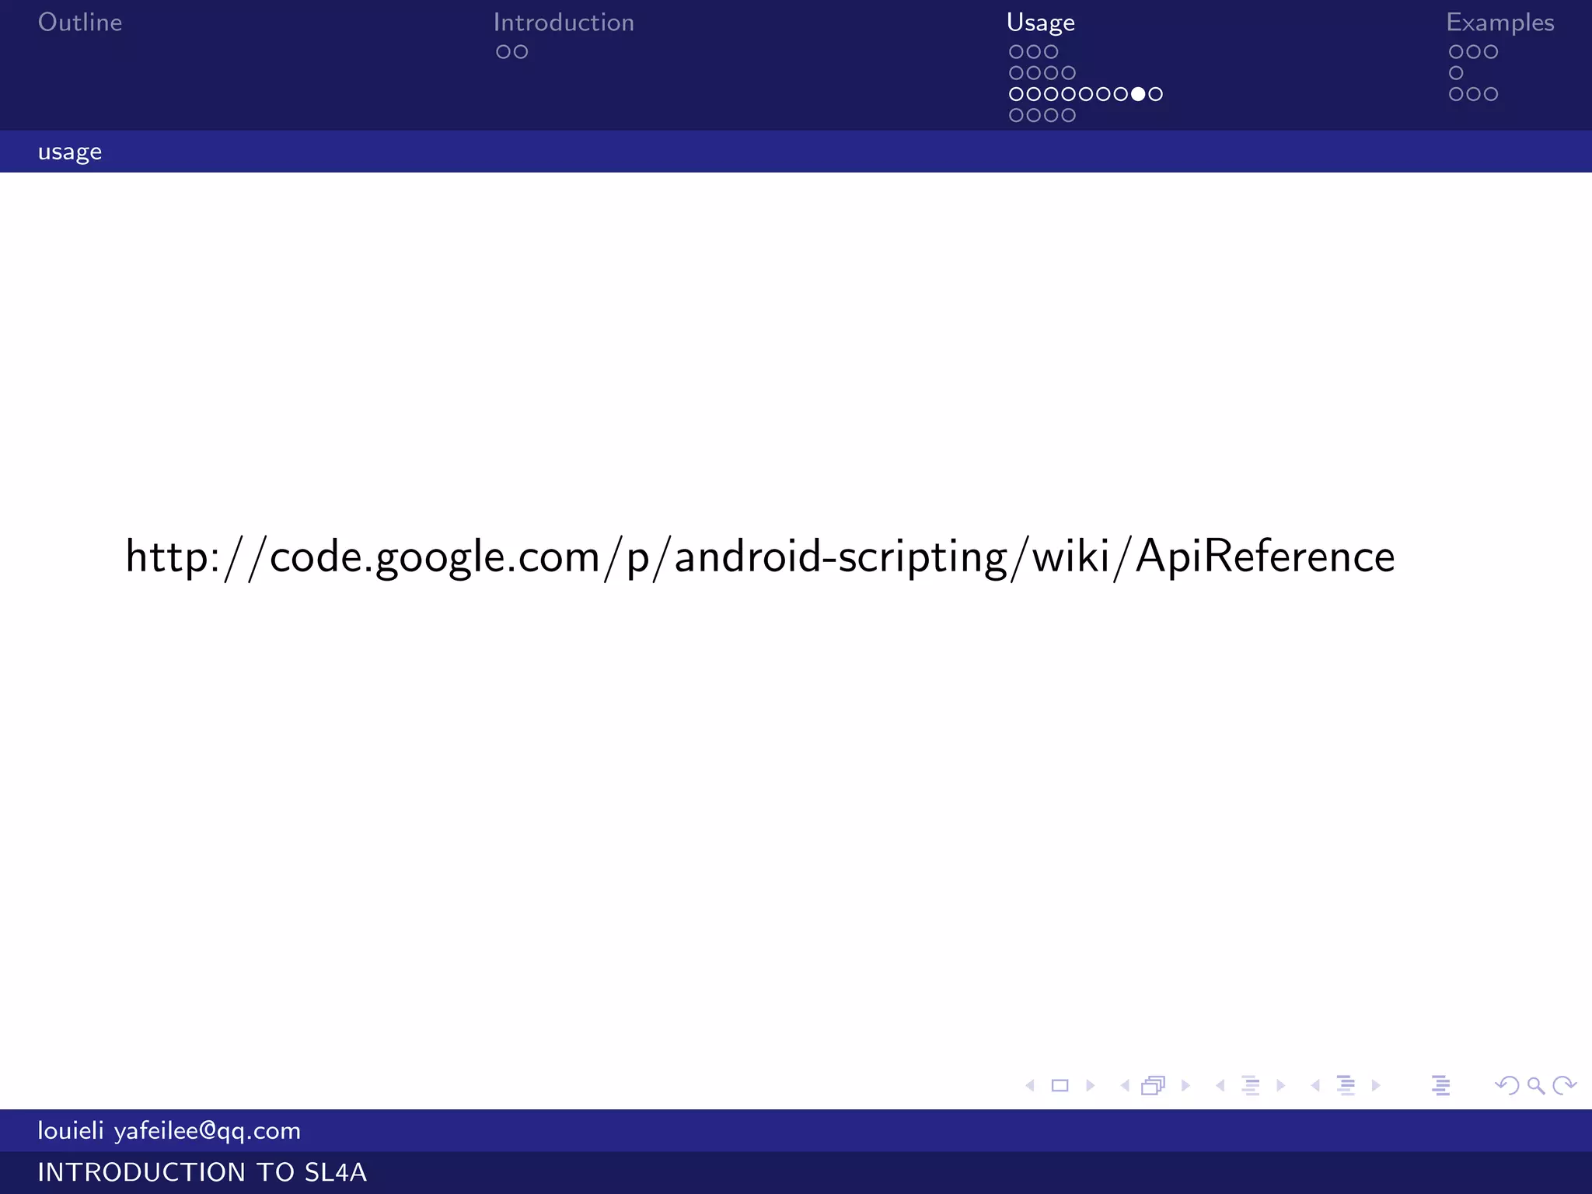Open the android-scripting ApiReference URL
1592x1194 pixels.
tap(760, 557)
